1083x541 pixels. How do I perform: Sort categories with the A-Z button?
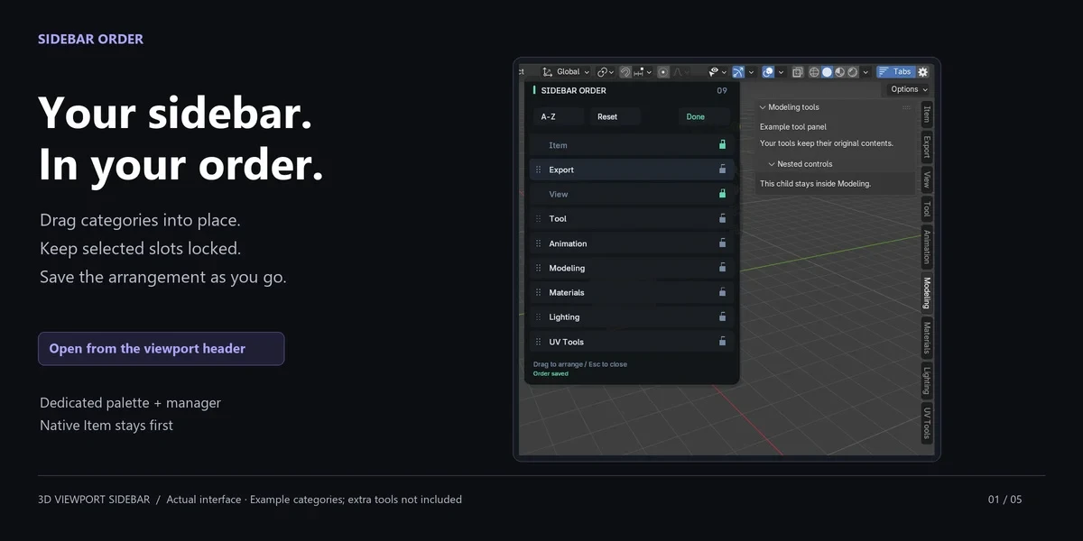coord(560,116)
